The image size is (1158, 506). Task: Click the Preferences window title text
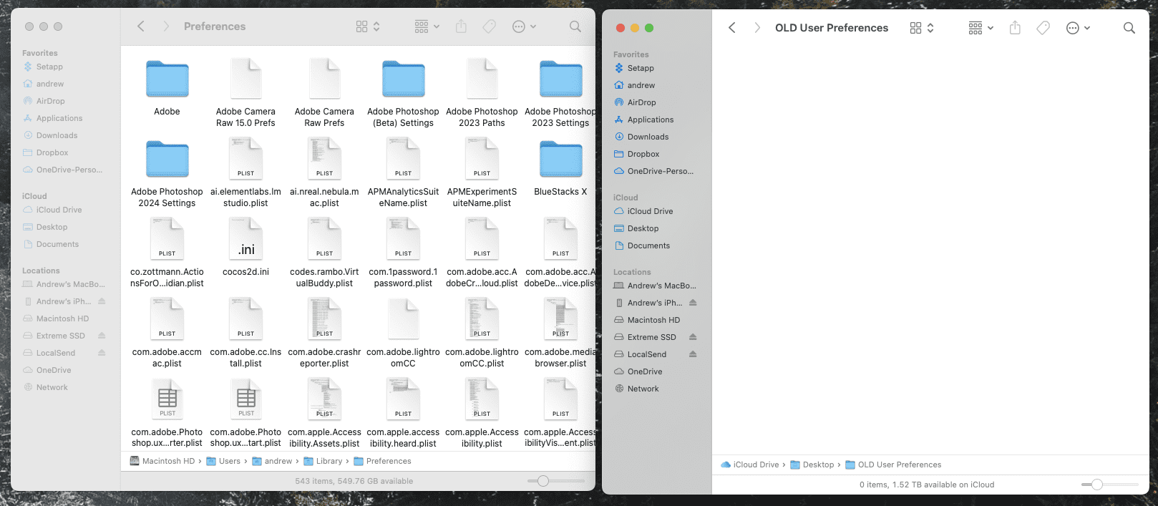tap(215, 26)
